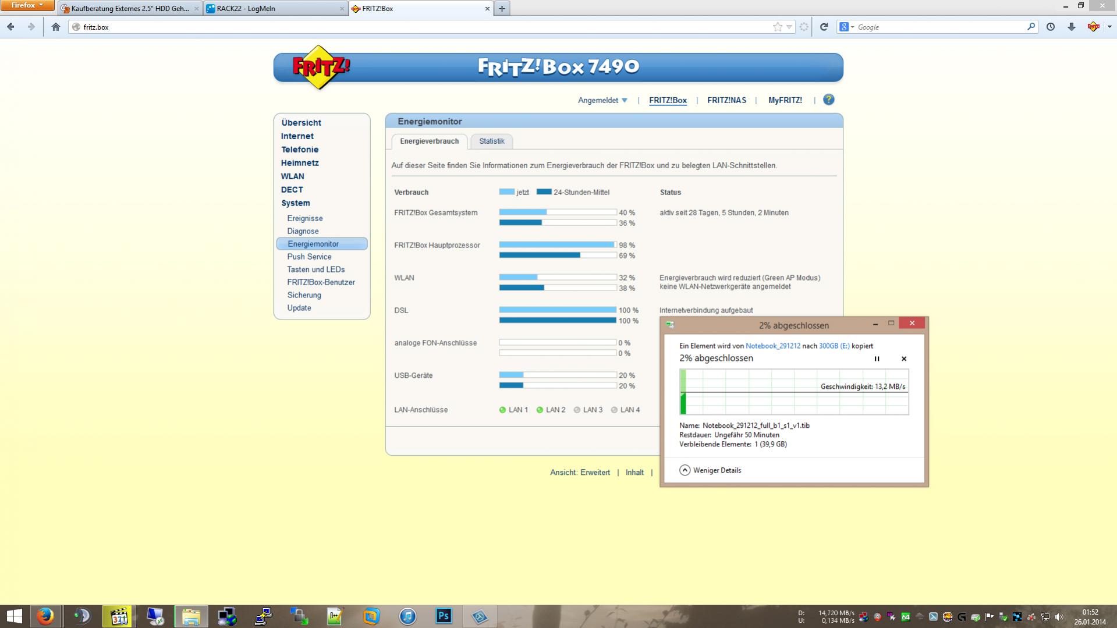Click the Logitech G tray icon
Viewport: 1117px width, 628px height.
pyautogui.click(x=961, y=617)
